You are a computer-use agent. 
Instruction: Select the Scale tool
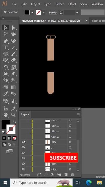pyautogui.click(x=13, y=67)
